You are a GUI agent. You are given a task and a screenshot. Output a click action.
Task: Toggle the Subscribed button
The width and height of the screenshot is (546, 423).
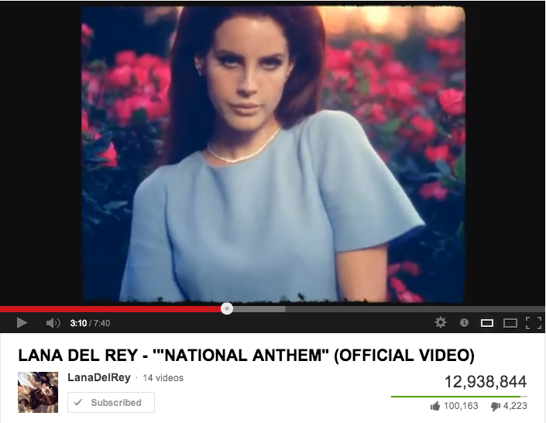click(111, 402)
